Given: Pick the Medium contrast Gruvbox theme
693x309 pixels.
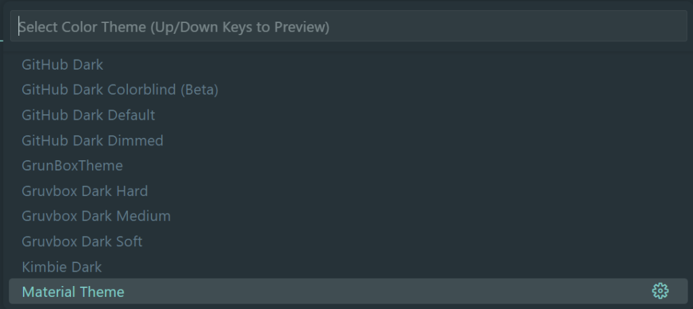Looking at the screenshot, I should click(x=96, y=216).
